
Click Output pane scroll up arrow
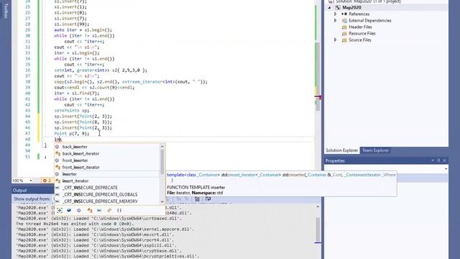318,206
